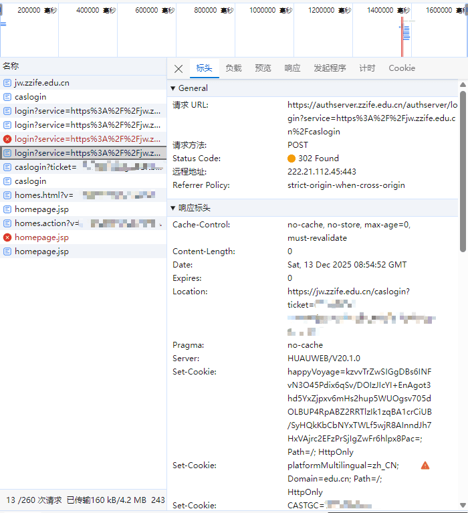Image resolution: width=468 pixels, height=513 pixels.
Task: Select the 响应 tab
Action: click(292, 68)
